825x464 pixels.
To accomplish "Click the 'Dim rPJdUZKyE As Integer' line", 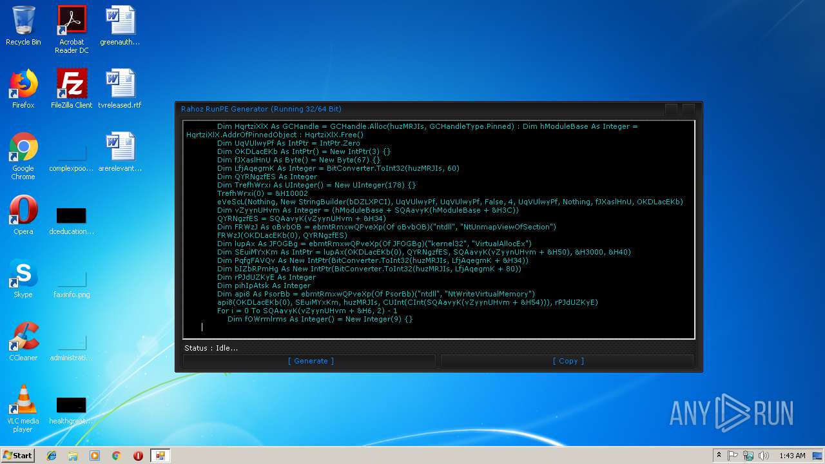I will click(266, 277).
